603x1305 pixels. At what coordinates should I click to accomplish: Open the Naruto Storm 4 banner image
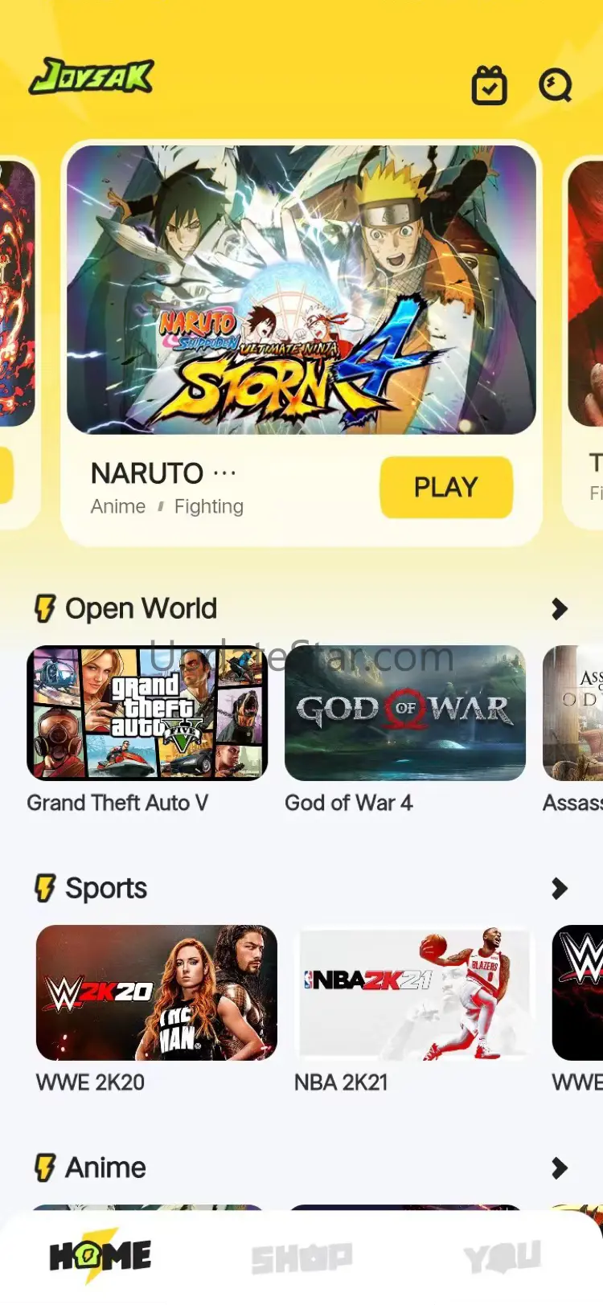tap(301, 290)
